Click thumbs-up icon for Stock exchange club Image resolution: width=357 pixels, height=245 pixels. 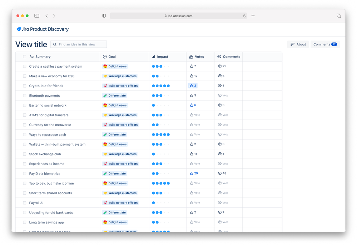tap(191, 154)
